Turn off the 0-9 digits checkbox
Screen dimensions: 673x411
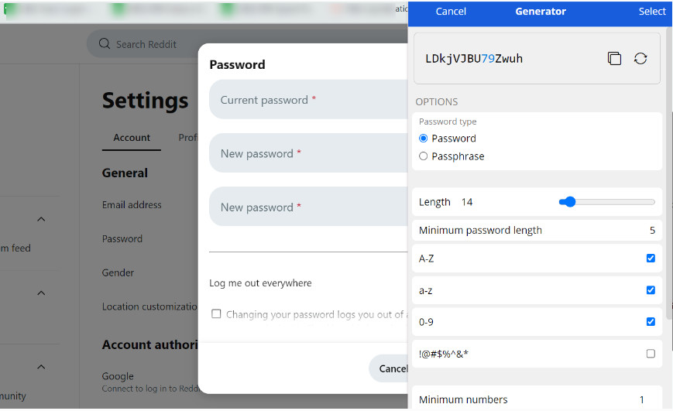(x=651, y=322)
